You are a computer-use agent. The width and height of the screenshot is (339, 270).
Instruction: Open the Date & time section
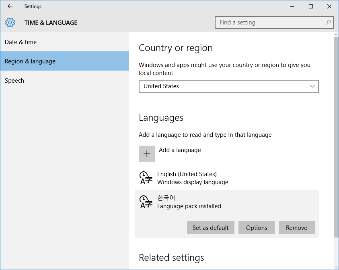[x=65, y=42]
